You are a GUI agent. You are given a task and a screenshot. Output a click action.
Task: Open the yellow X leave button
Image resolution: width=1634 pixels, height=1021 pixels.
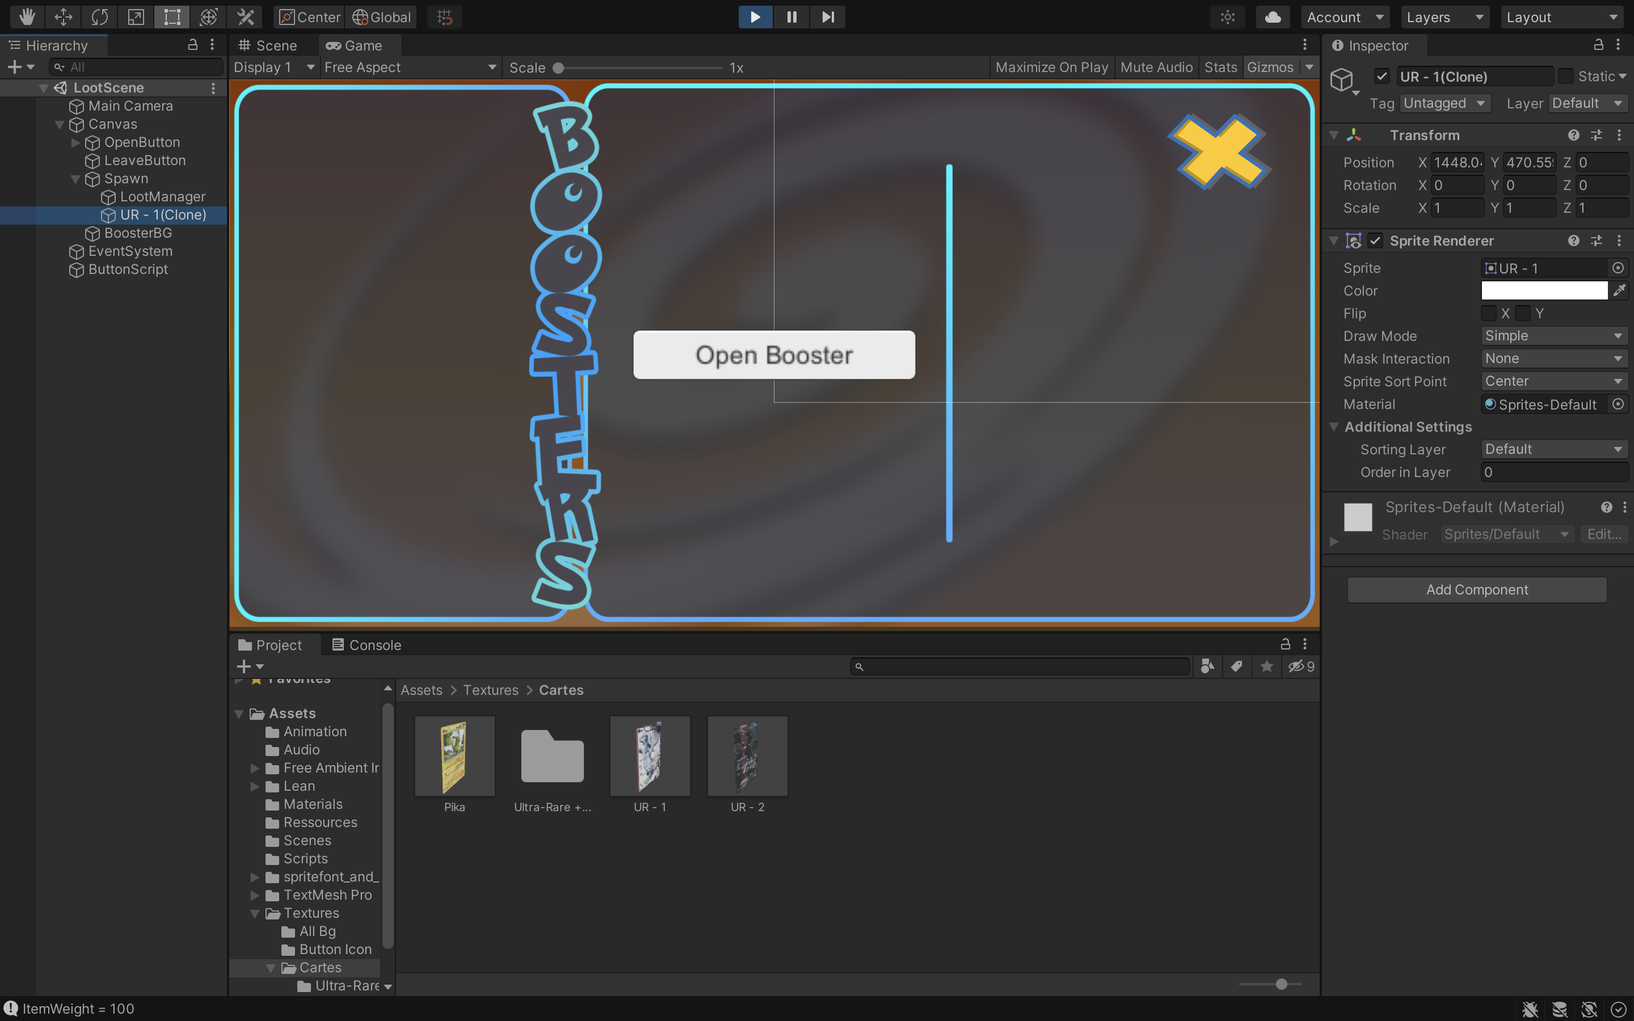pyautogui.click(x=1219, y=152)
